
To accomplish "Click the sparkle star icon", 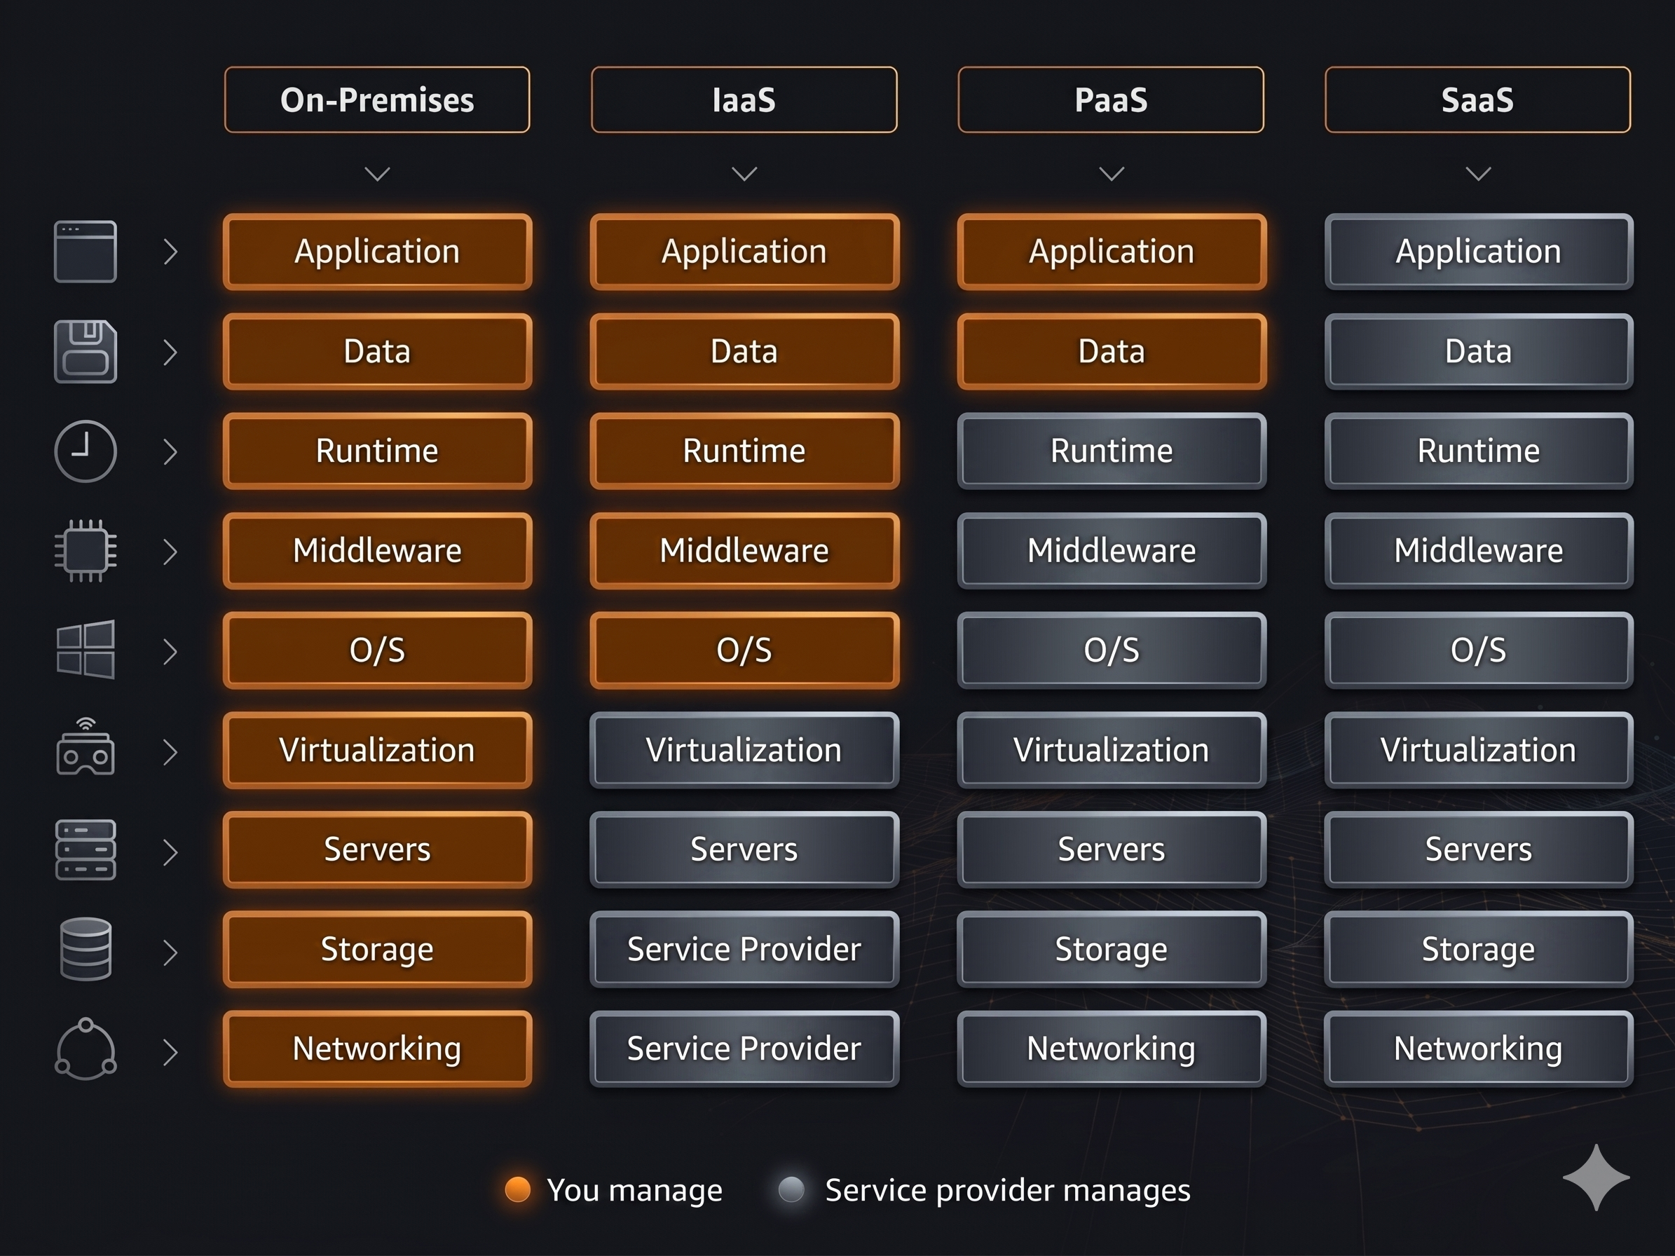I will coord(1596,1177).
